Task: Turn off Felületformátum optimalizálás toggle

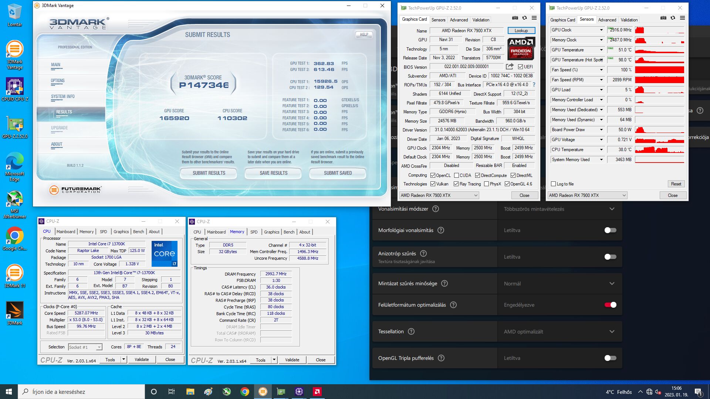Action: [x=610, y=305]
